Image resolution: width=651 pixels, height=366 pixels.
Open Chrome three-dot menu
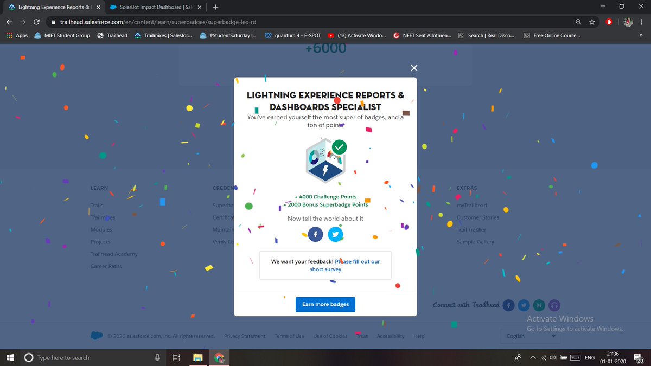pyautogui.click(x=641, y=22)
